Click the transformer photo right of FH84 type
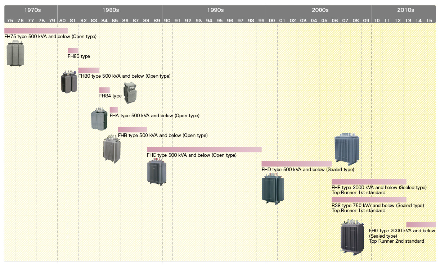Image resolution: width=440 pixels, height=265 pixels. (x=130, y=93)
